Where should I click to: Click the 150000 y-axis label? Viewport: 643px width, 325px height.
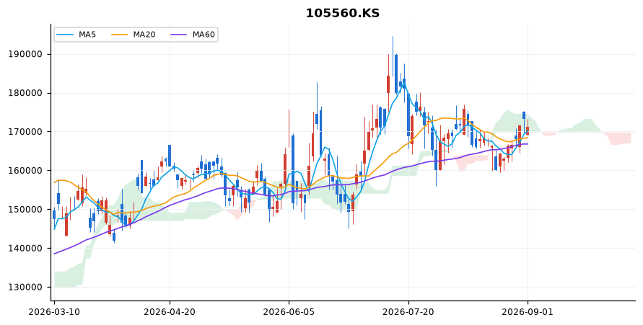tap(25, 210)
